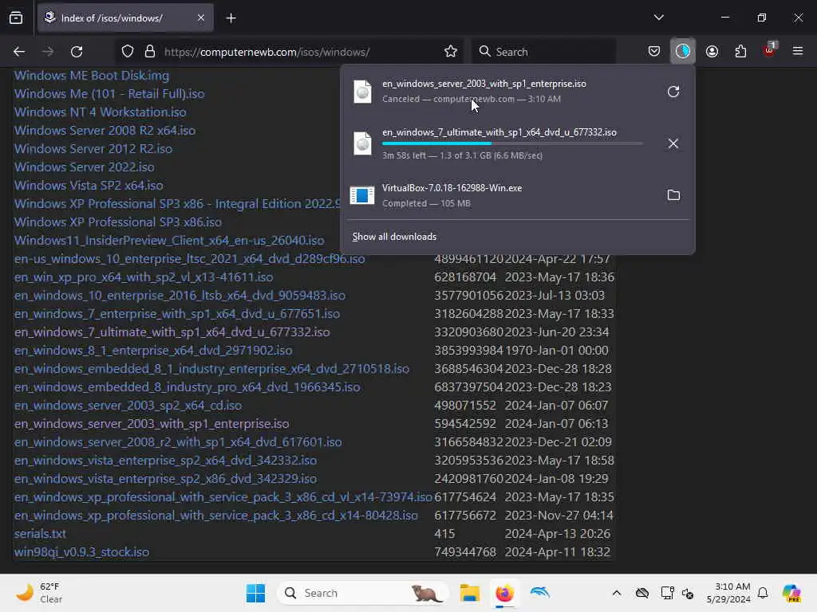Viewport: 817px width, 612px height.
Task: Focus the toolbar Search box
Action: click(543, 52)
